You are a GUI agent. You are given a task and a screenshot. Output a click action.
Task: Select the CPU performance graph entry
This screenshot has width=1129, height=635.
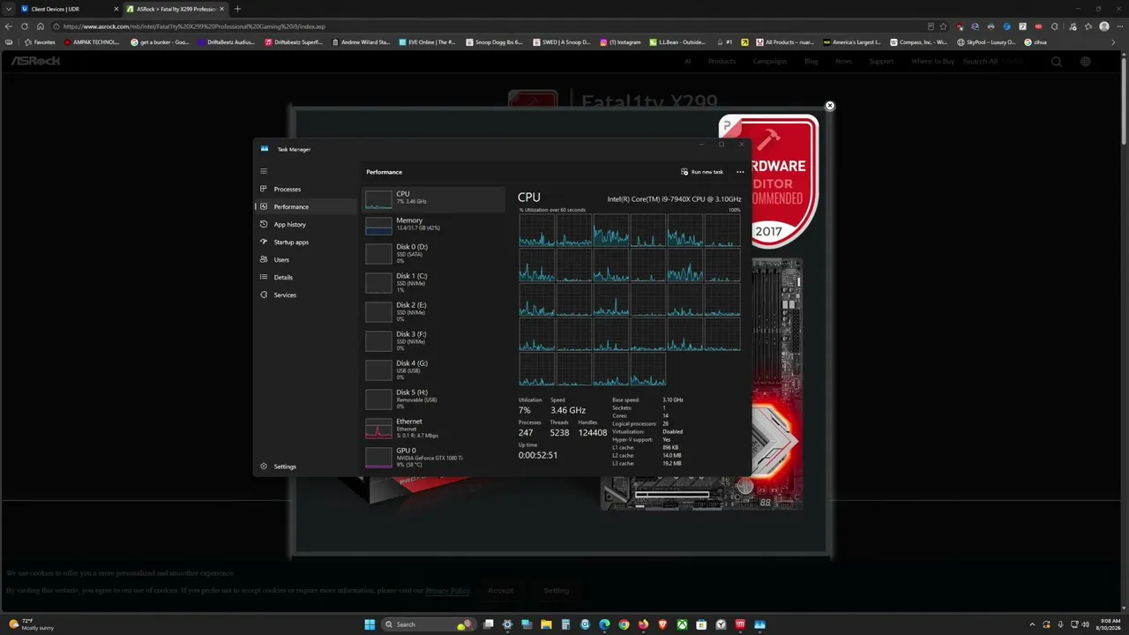tap(433, 199)
